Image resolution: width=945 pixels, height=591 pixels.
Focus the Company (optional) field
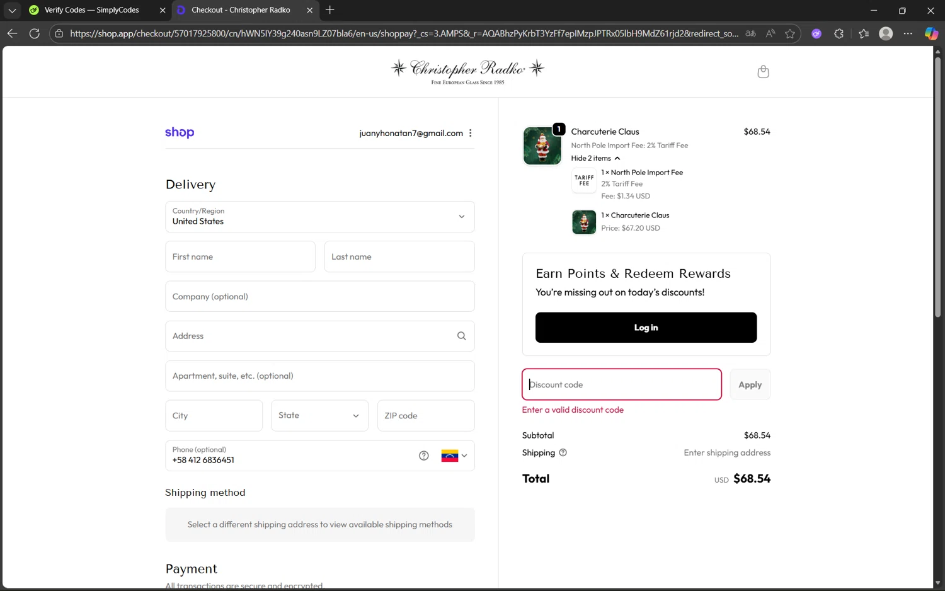pos(319,296)
